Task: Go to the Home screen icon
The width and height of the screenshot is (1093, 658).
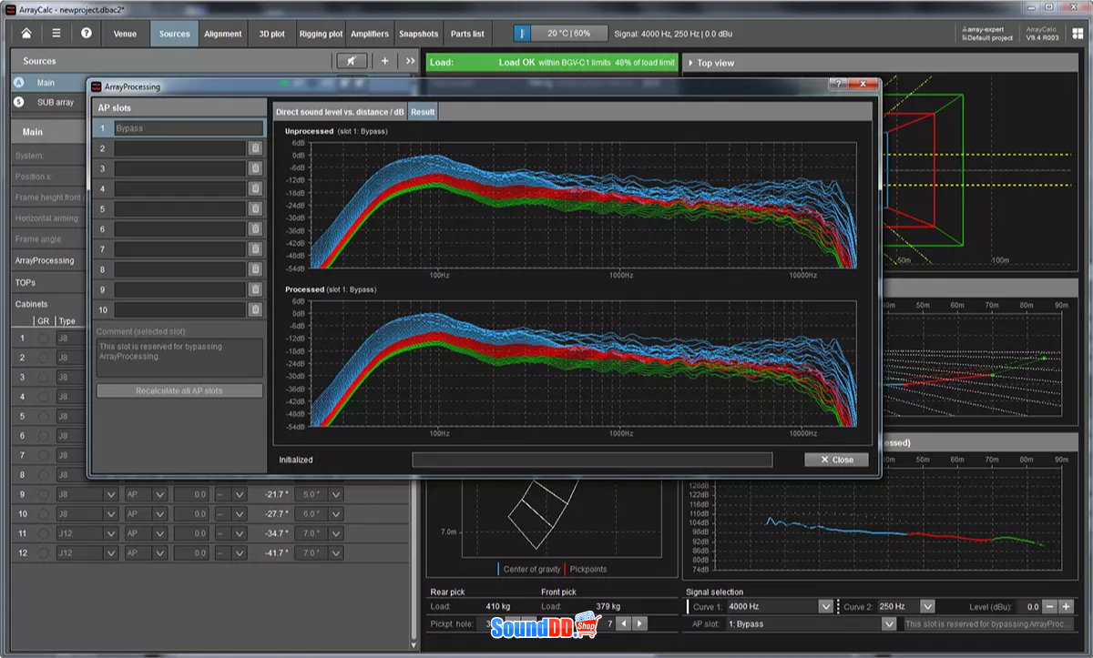Action: [26, 34]
